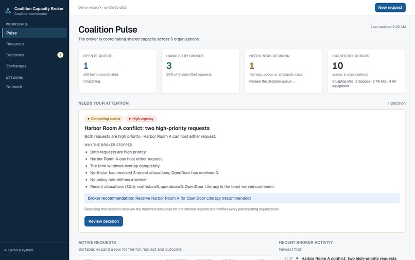The height and width of the screenshot is (260, 415).
Task: Click the Active Requests heading
Action: 97,242
